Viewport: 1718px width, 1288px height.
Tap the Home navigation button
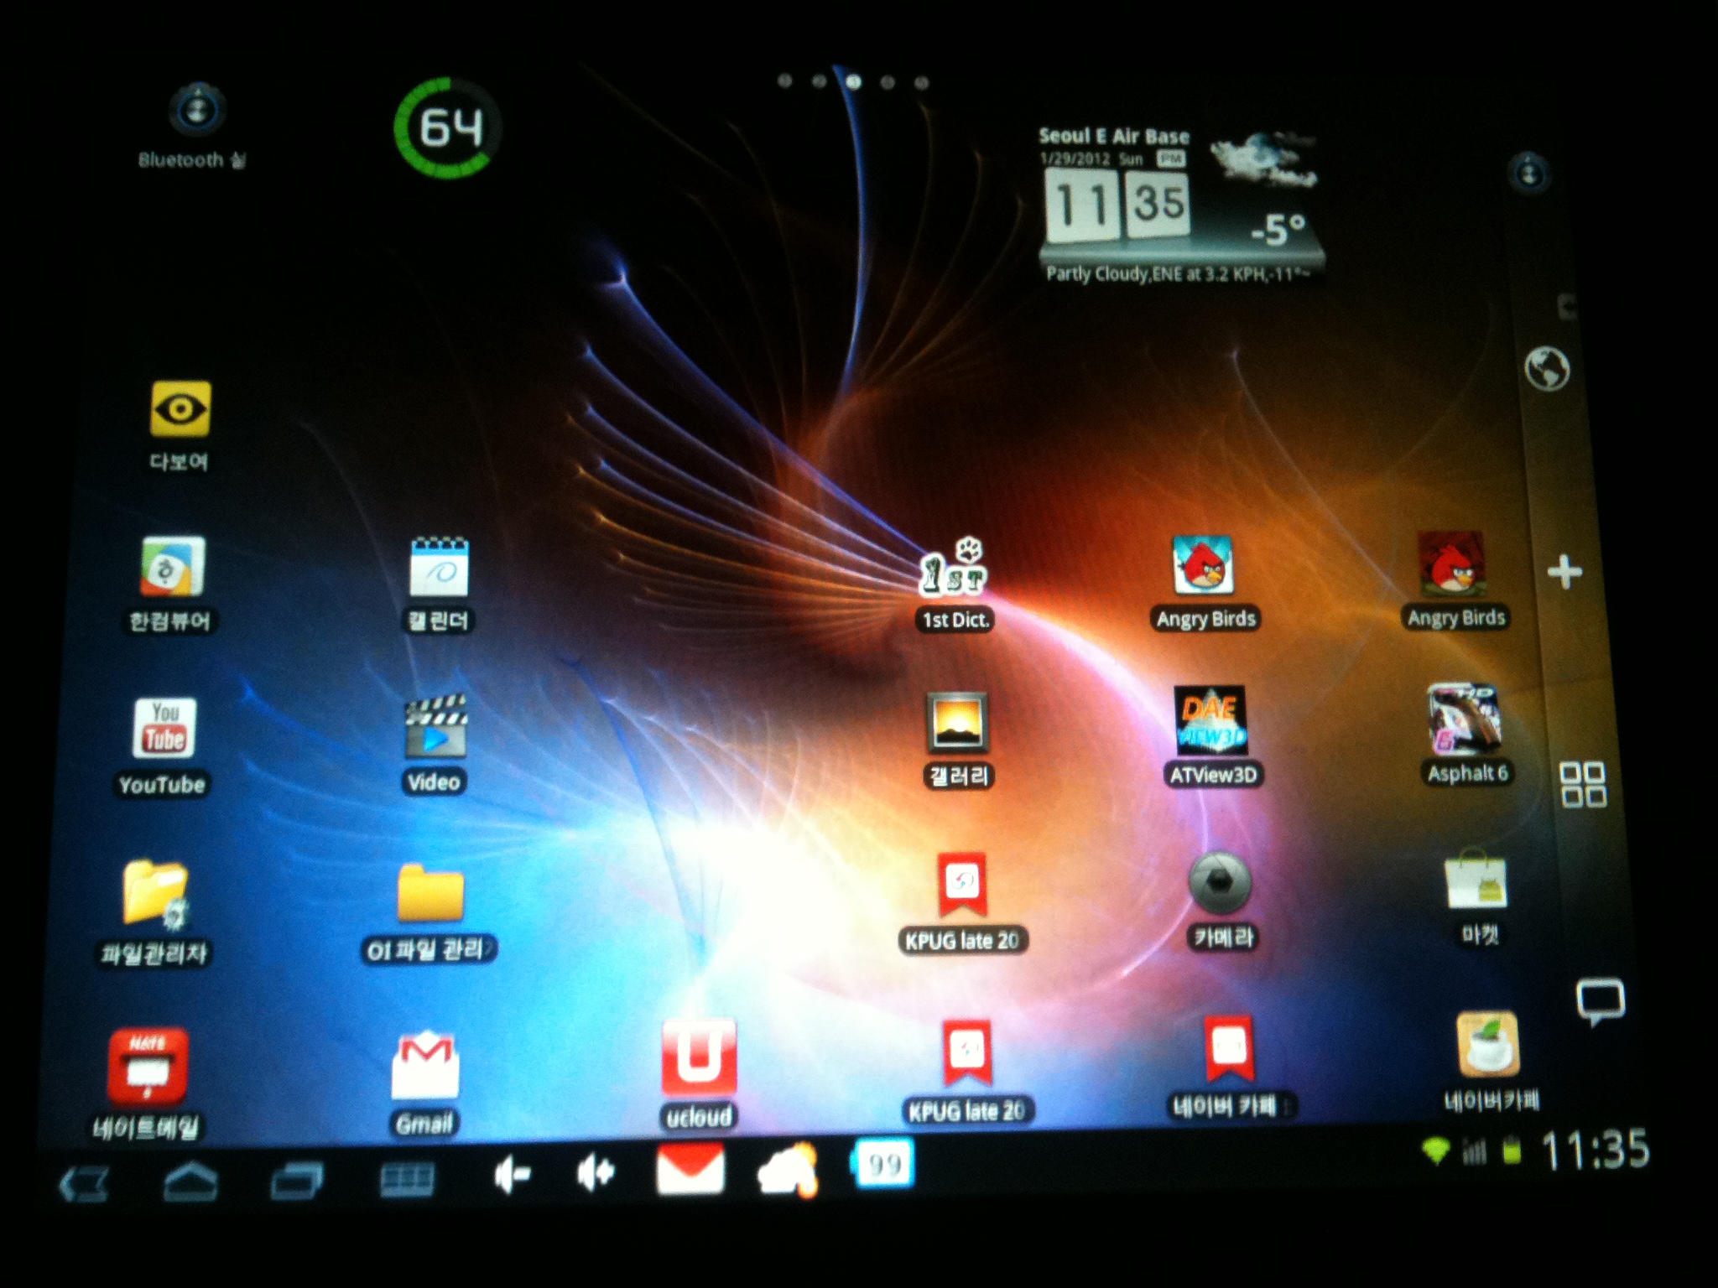[x=191, y=1182]
